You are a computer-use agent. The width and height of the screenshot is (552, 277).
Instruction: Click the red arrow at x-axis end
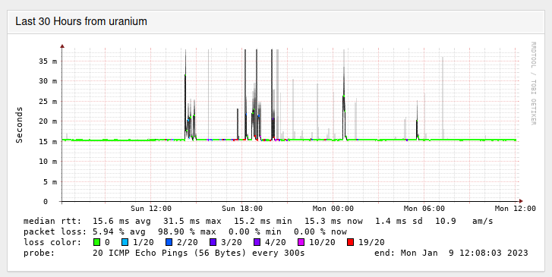(521, 201)
